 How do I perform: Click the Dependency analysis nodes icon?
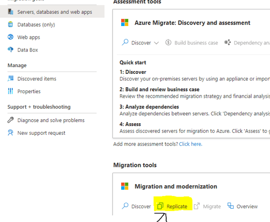click(228, 42)
